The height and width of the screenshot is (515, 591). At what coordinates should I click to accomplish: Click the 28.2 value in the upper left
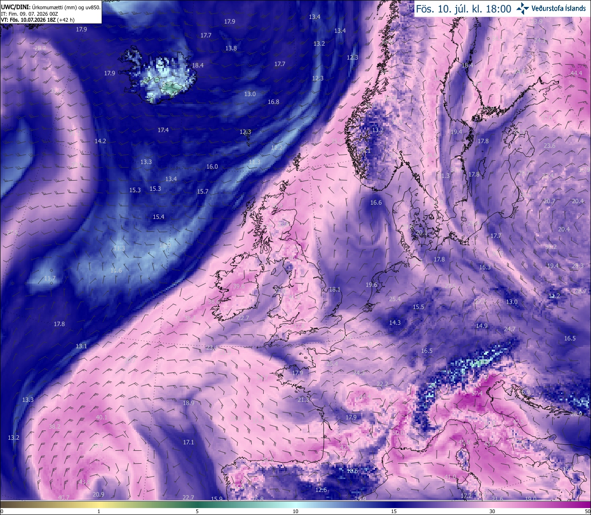point(40,48)
